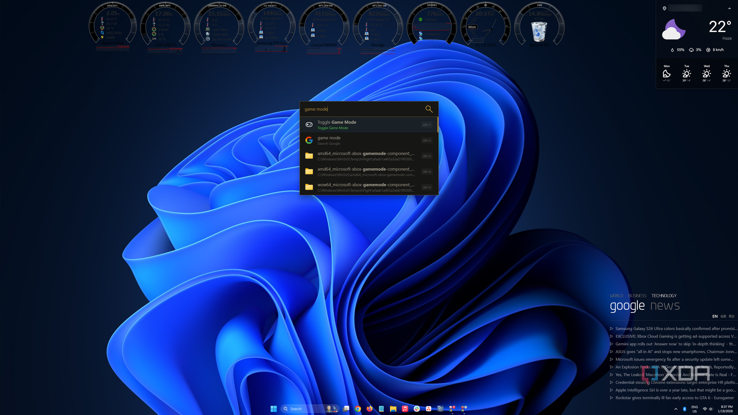Launch Chrome from the taskbar
Image resolution: width=738 pixels, height=415 pixels.
[358, 409]
